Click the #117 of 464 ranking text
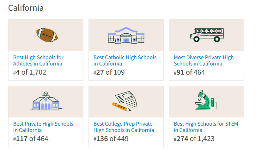The image size is (261, 153). point(31,139)
